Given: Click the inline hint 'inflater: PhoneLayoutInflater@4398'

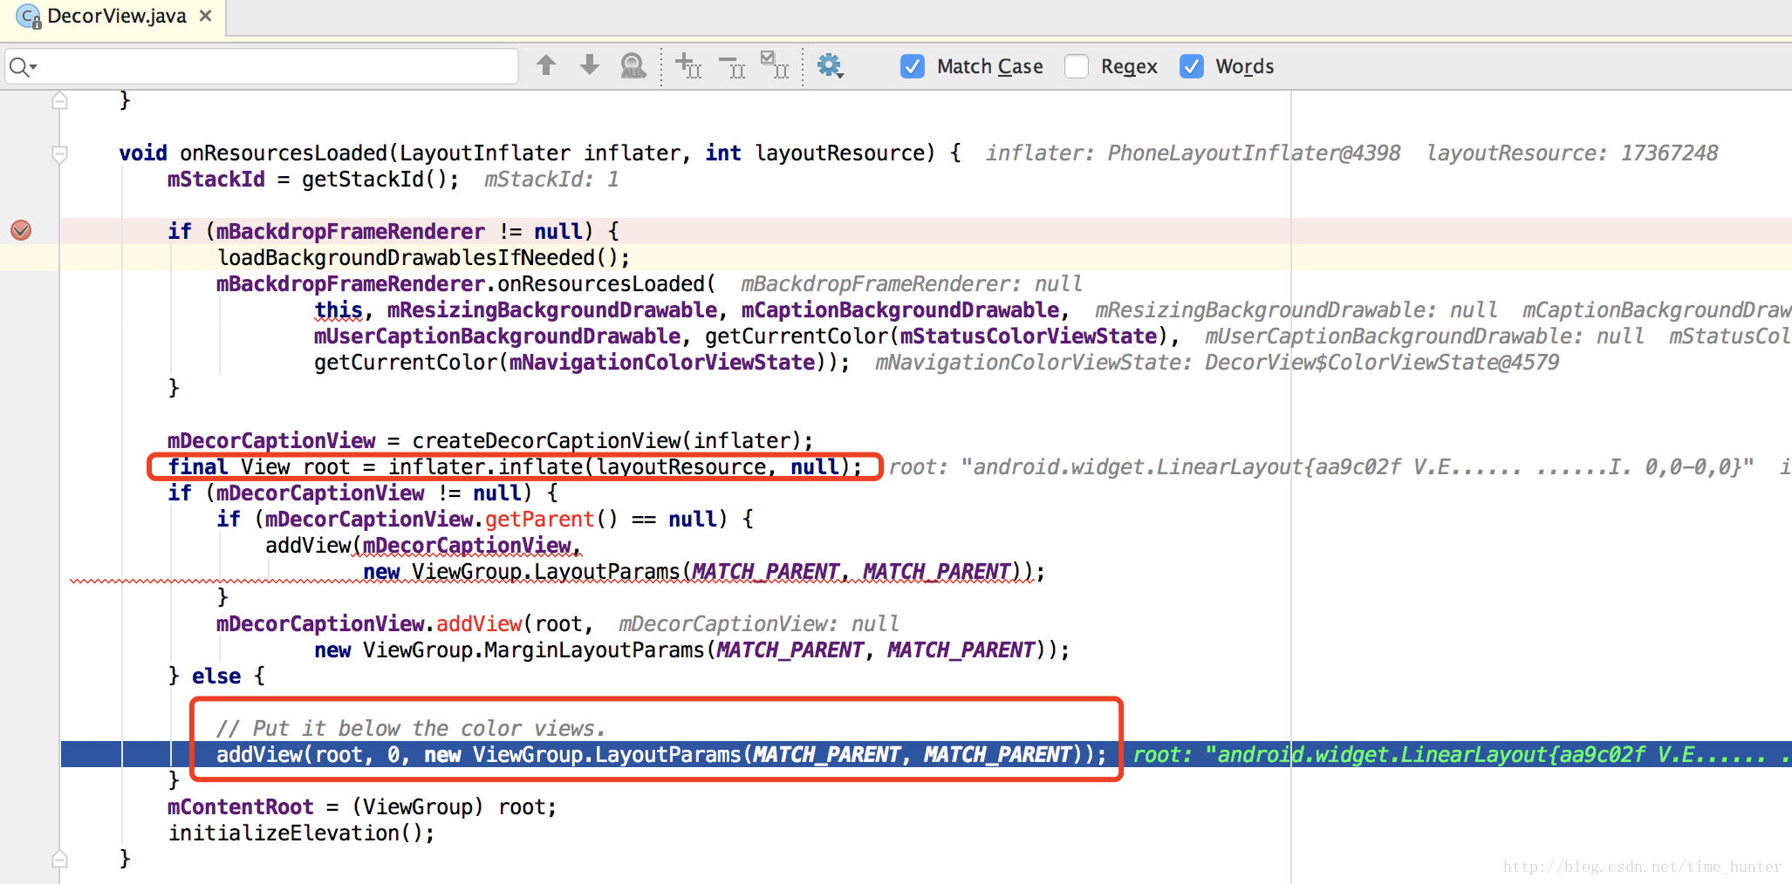Looking at the screenshot, I should 1193,153.
